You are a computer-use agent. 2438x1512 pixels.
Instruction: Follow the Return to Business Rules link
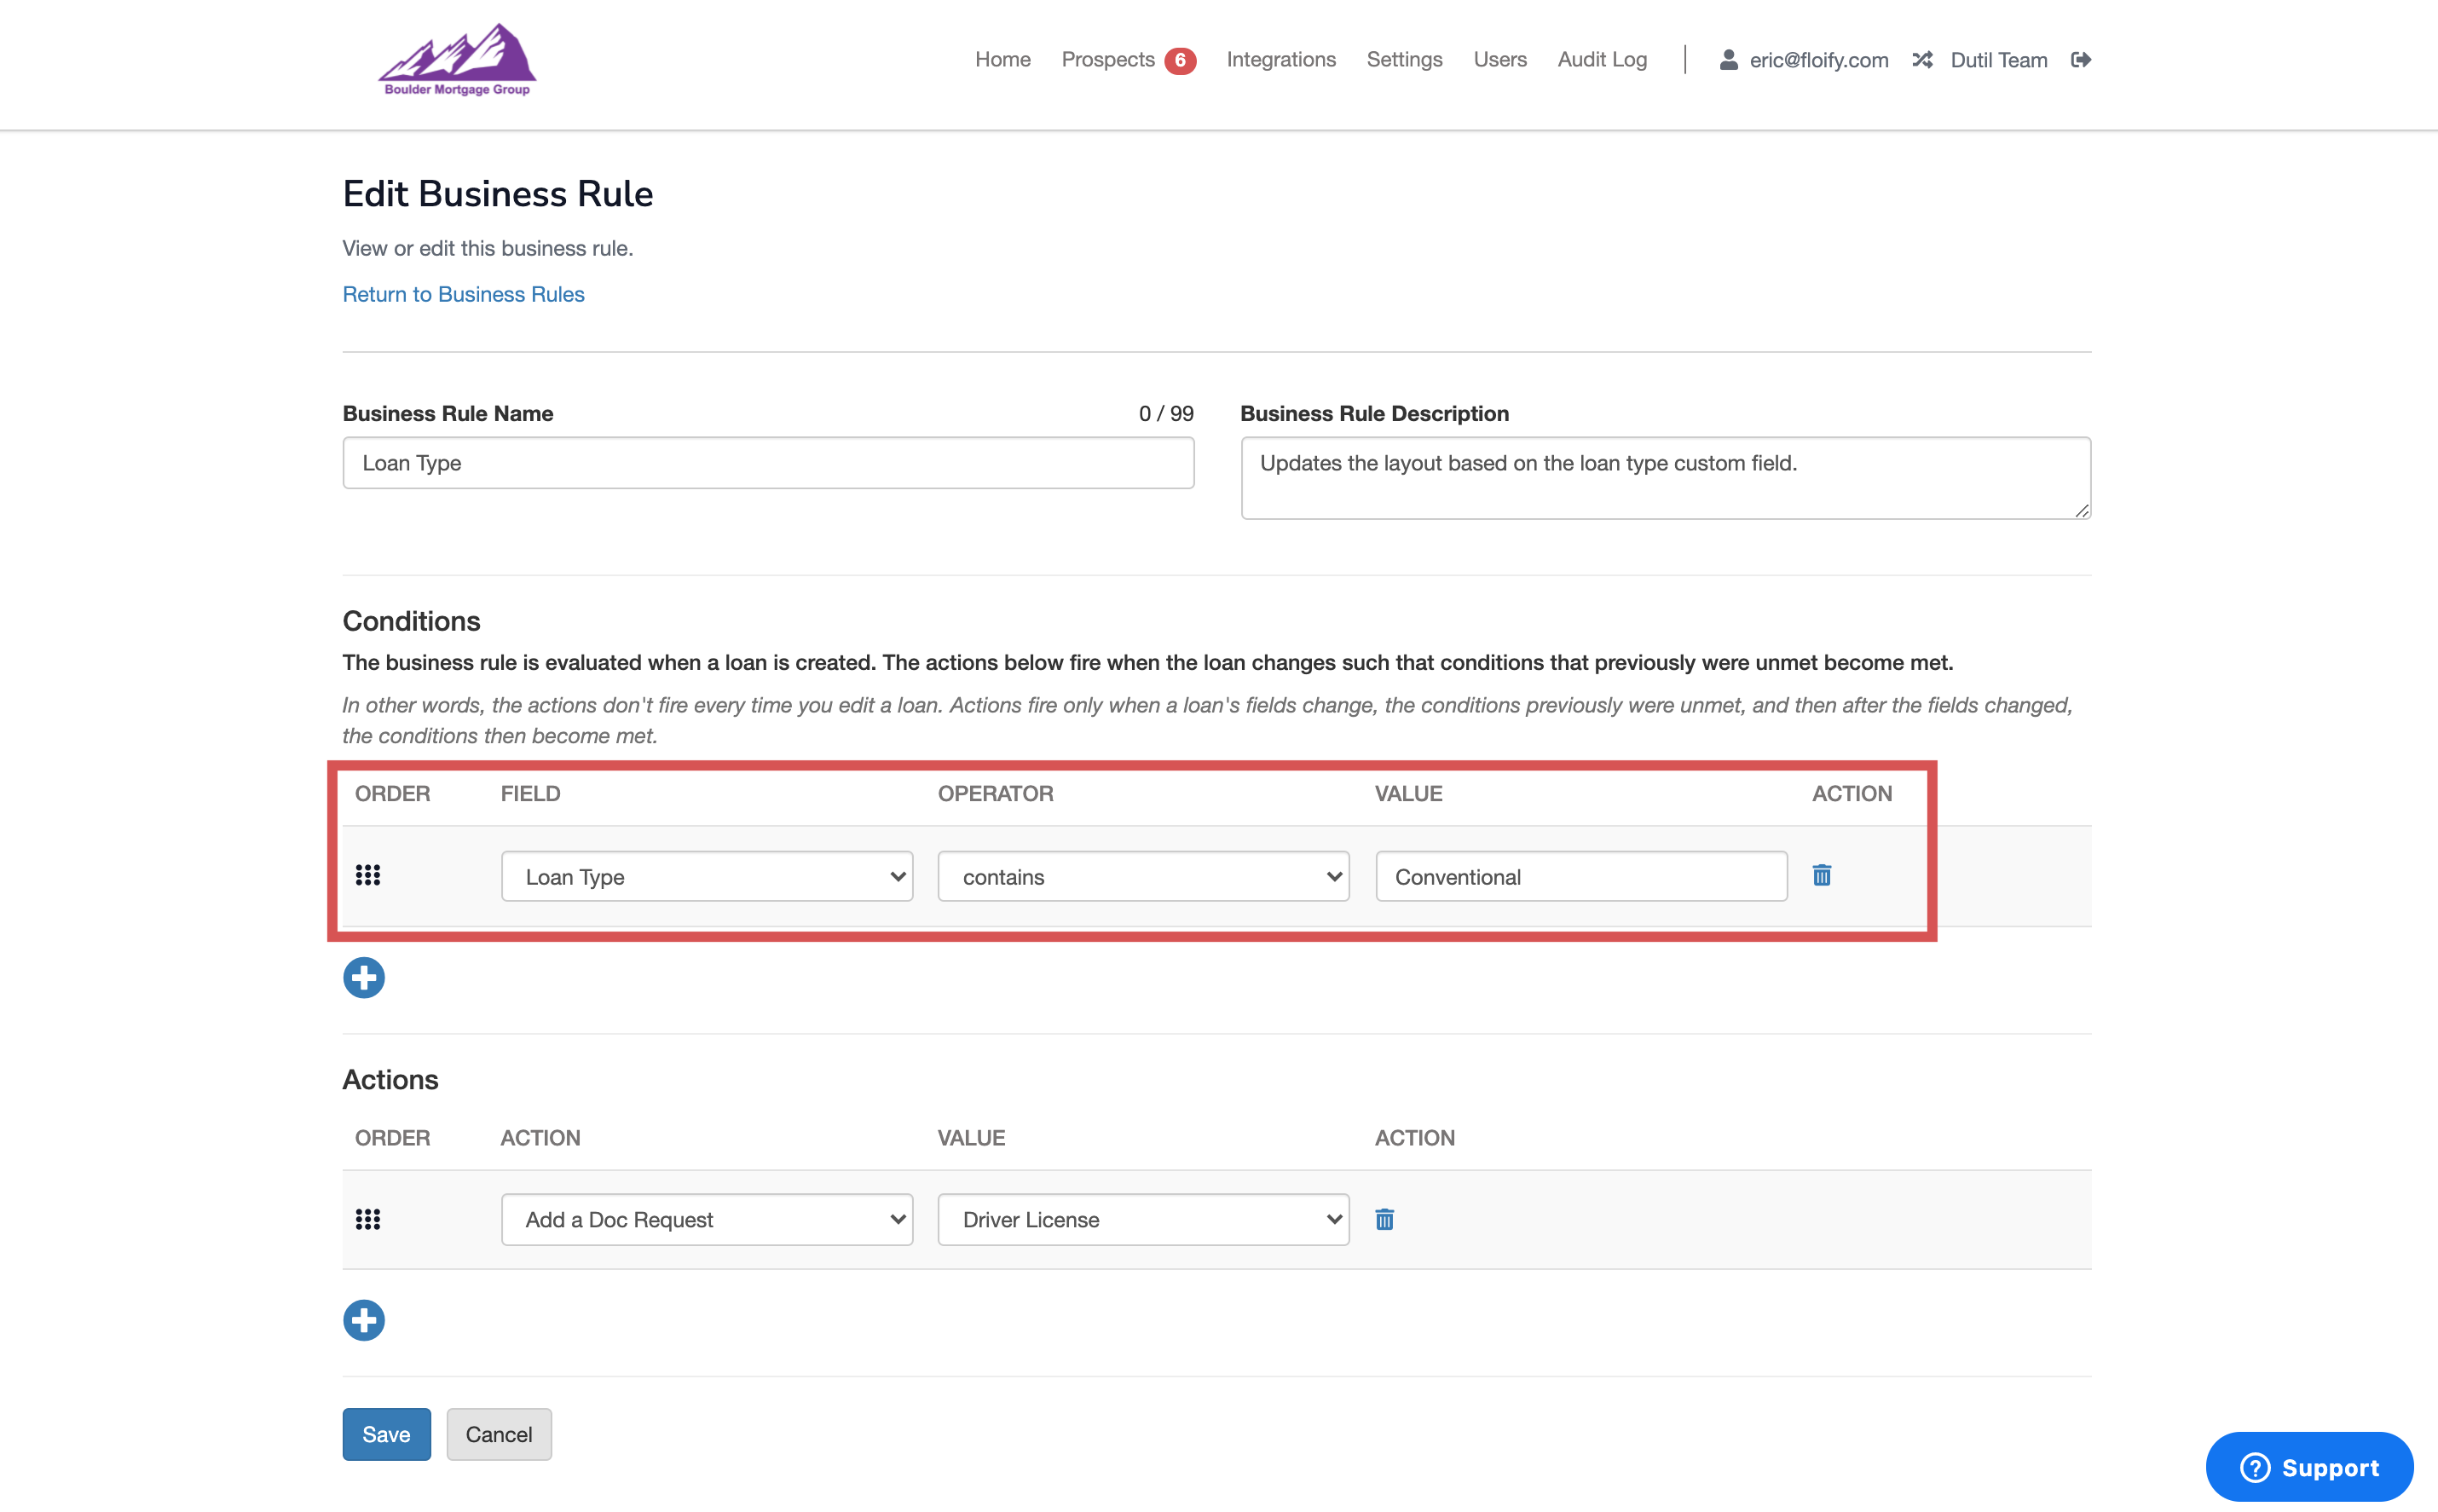click(463, 294)
